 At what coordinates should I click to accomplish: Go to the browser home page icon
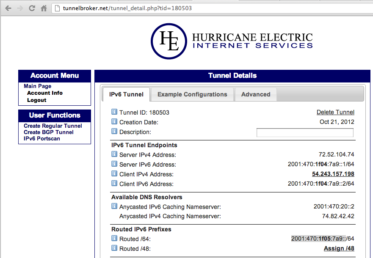(x=44, y=8)
